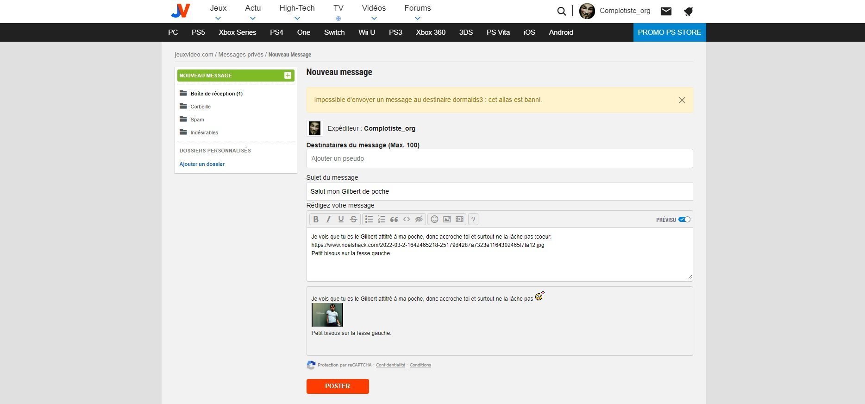Insert an image via toolbar icon

pos(447,220)
